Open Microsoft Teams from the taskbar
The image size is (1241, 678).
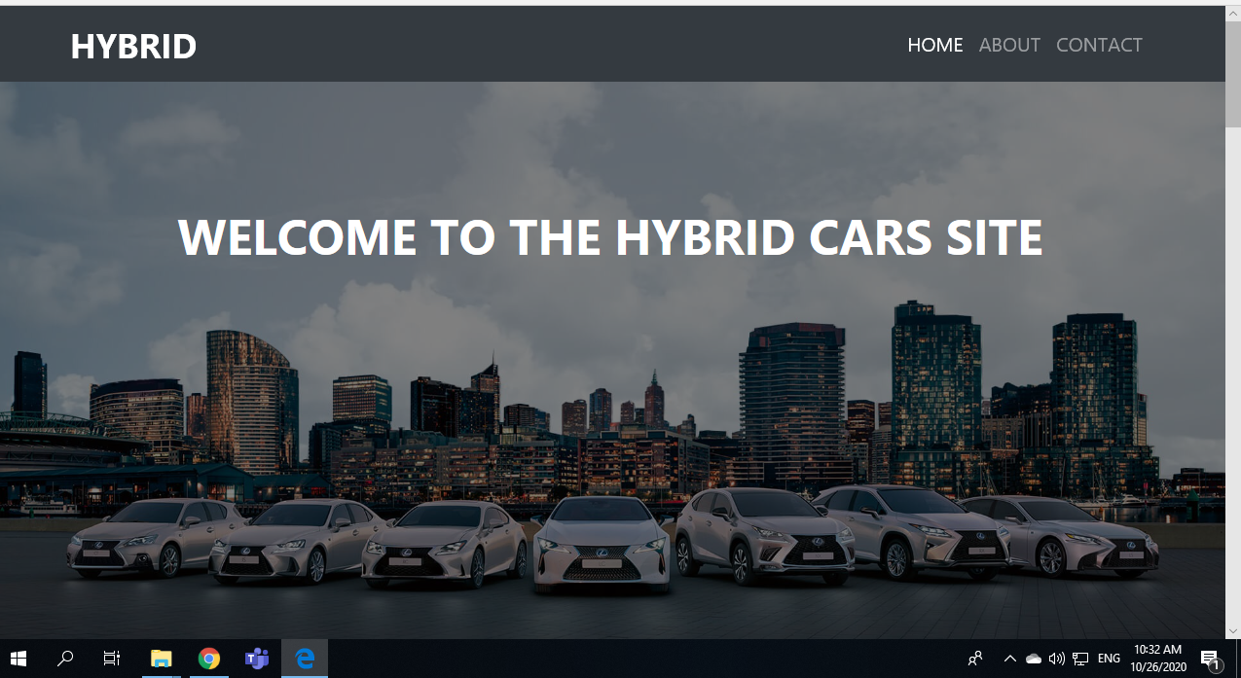[256, 659]
